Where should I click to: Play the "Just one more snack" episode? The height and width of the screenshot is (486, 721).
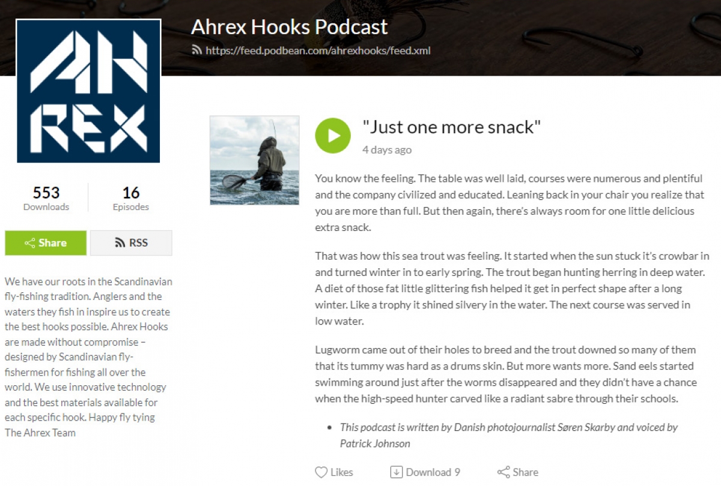click(x=333, y=135)
